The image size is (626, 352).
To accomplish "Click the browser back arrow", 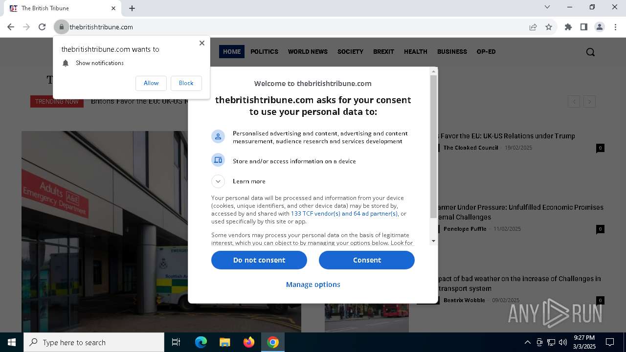I will click(11, 27).
